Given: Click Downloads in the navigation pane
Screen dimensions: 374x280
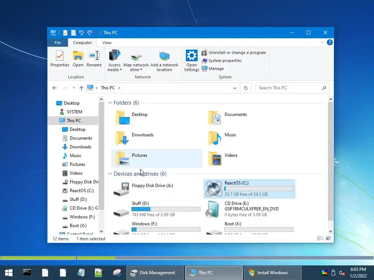Looking at the screenshot, I should 80,147.
